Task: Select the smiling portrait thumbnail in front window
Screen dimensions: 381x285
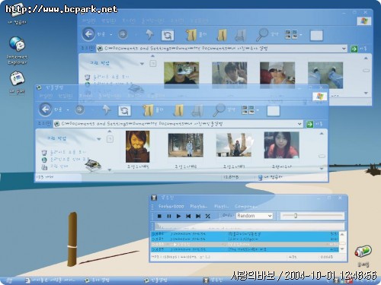Action: (x=137, y=147)
